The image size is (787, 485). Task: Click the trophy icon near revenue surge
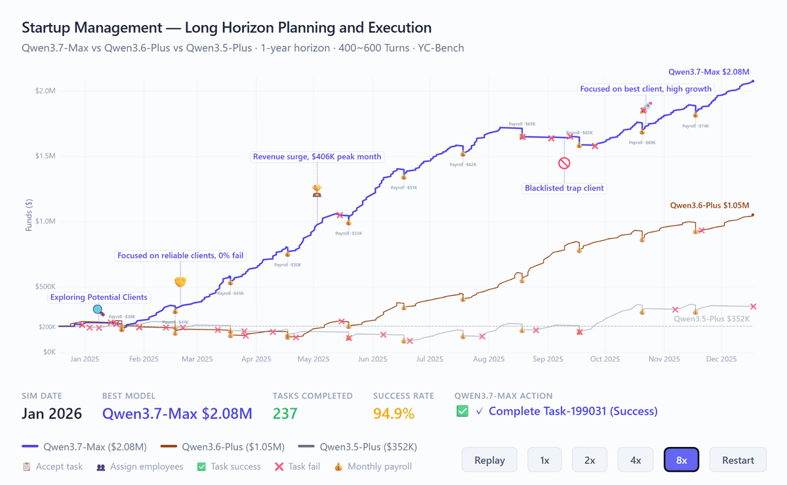pyautogui.click(x=317, y=190)
